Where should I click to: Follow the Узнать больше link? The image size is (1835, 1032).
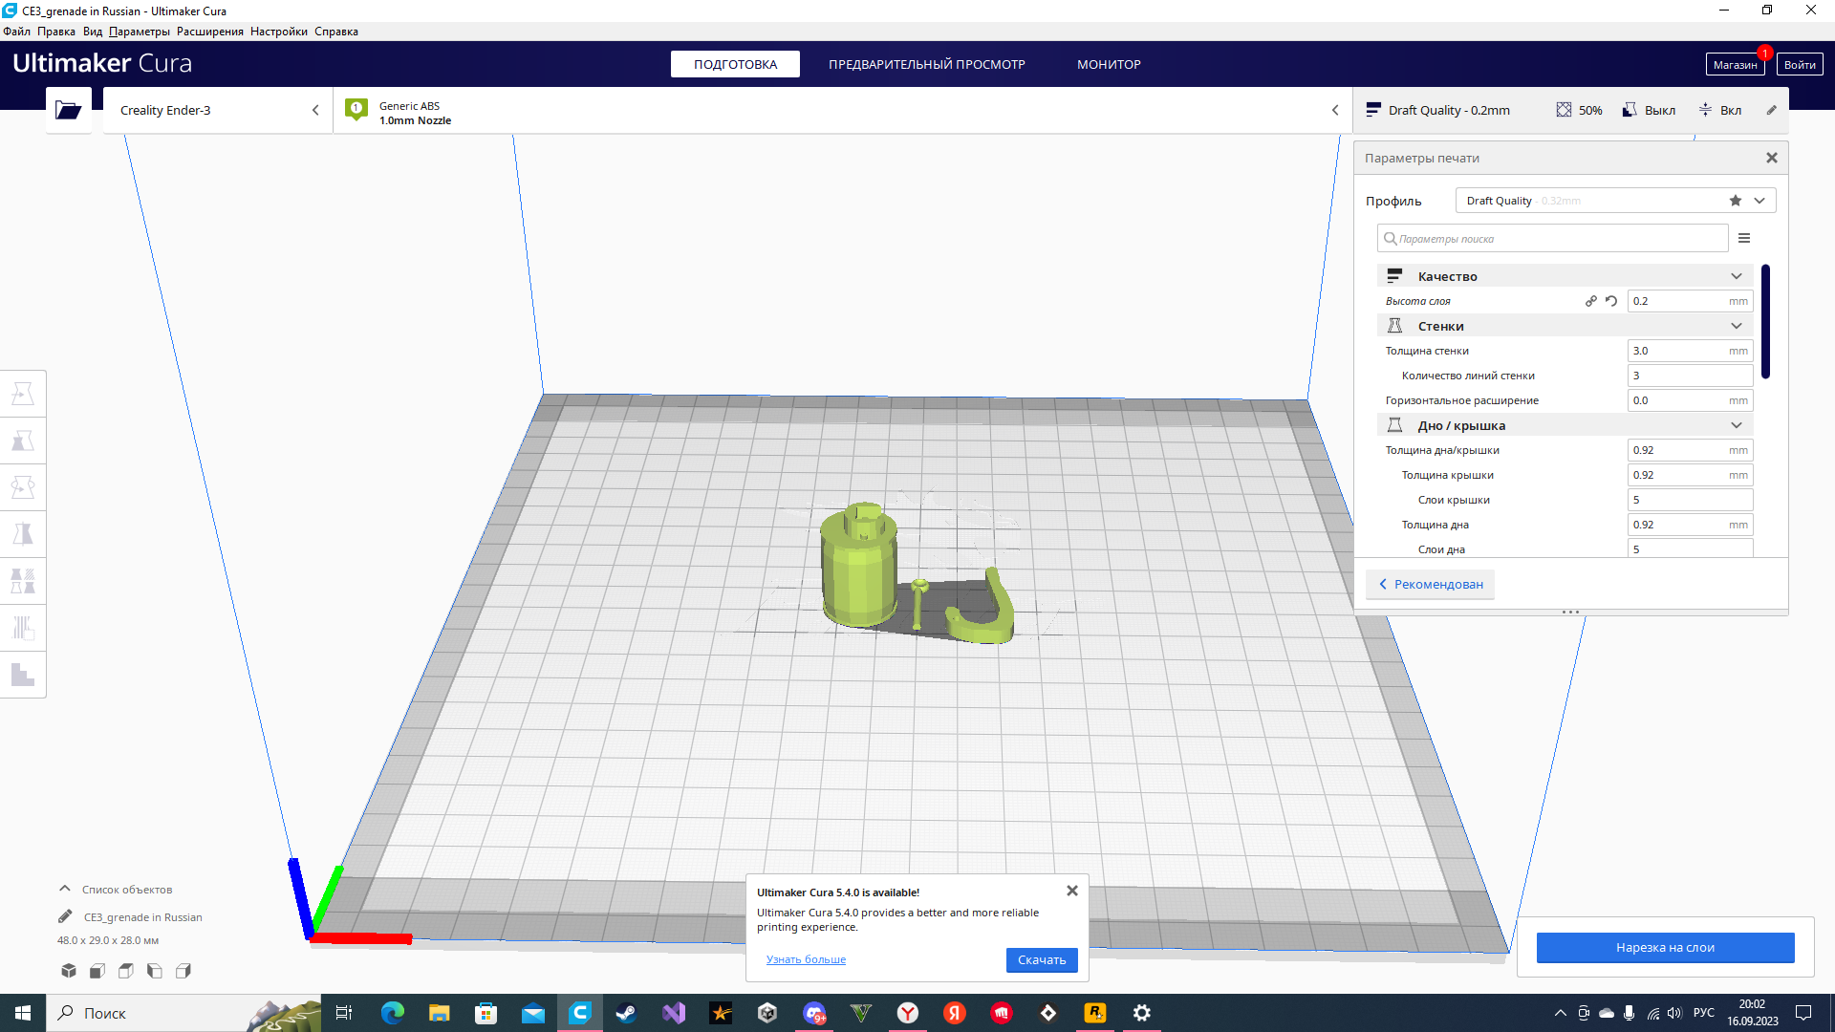[x=806, y=959]
